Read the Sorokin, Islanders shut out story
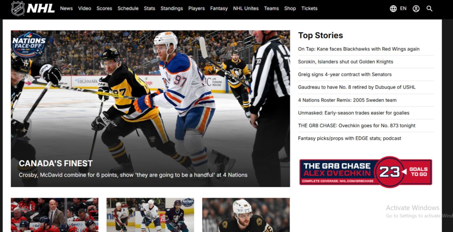The image size is (453, 232). click(346, 62)
